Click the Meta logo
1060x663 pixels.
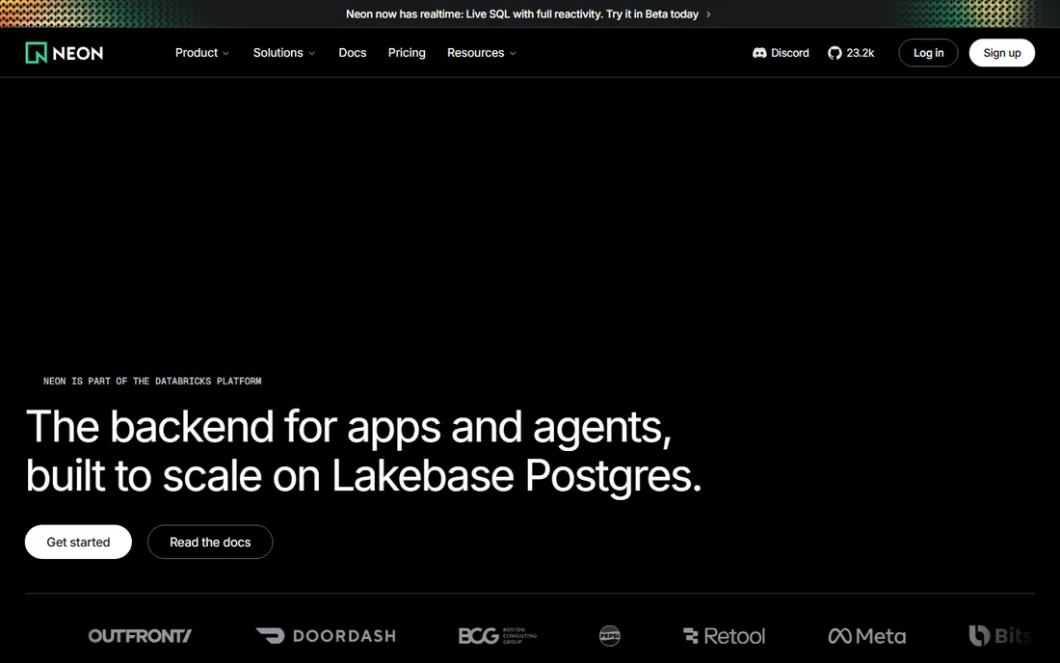point(866,636)
